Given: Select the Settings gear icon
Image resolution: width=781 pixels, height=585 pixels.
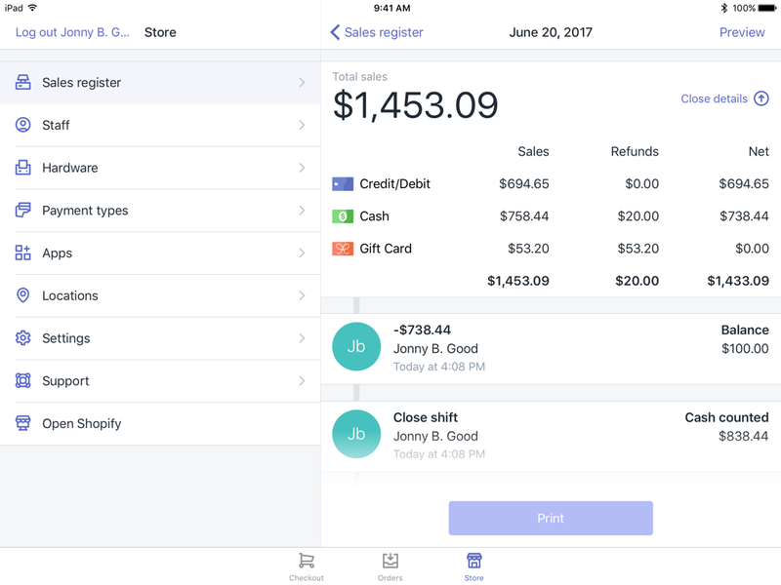Looking at the screenshot, I should click(21, 338).
